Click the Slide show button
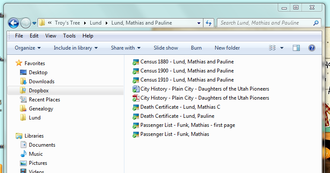Screen dimensions: 330x173 pos(166,48)
